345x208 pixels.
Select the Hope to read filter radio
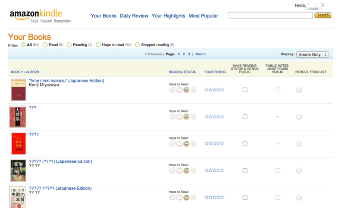pyautogui.click(x=98, y=45)
